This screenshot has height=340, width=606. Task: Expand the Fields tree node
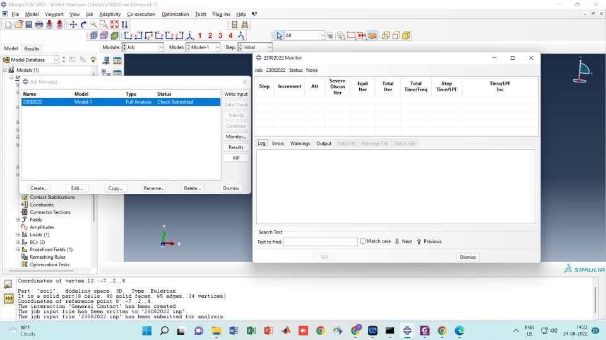18,220
